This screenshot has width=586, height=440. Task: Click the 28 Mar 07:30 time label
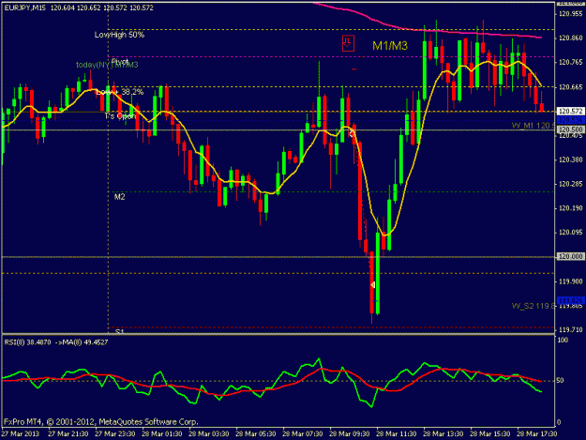[x=303, y=434]
